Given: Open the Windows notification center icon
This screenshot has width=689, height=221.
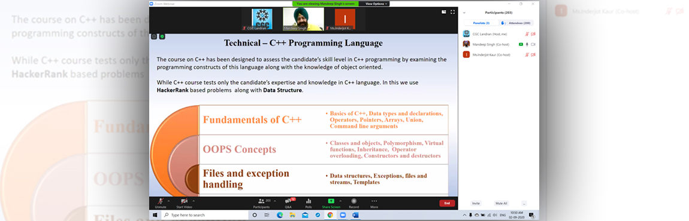Looking at the screenshot, I should [531, 215].
